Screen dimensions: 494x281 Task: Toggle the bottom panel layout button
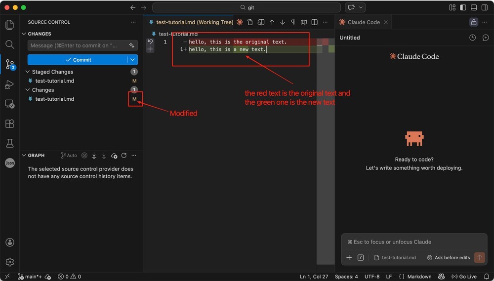pos(474,7)
